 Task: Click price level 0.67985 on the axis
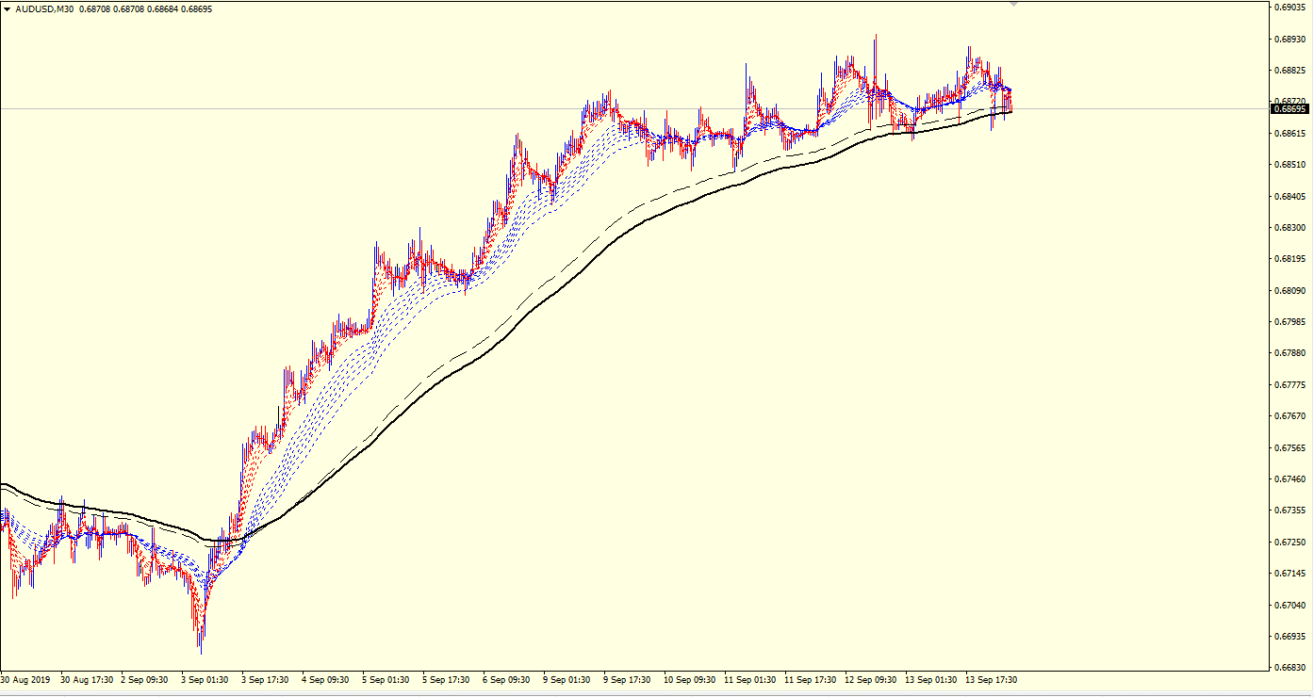(1289, 322)
